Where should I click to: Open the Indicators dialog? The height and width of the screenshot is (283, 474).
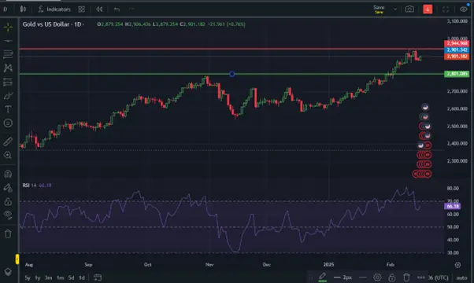pyautogui.click(x=54, y=9)
